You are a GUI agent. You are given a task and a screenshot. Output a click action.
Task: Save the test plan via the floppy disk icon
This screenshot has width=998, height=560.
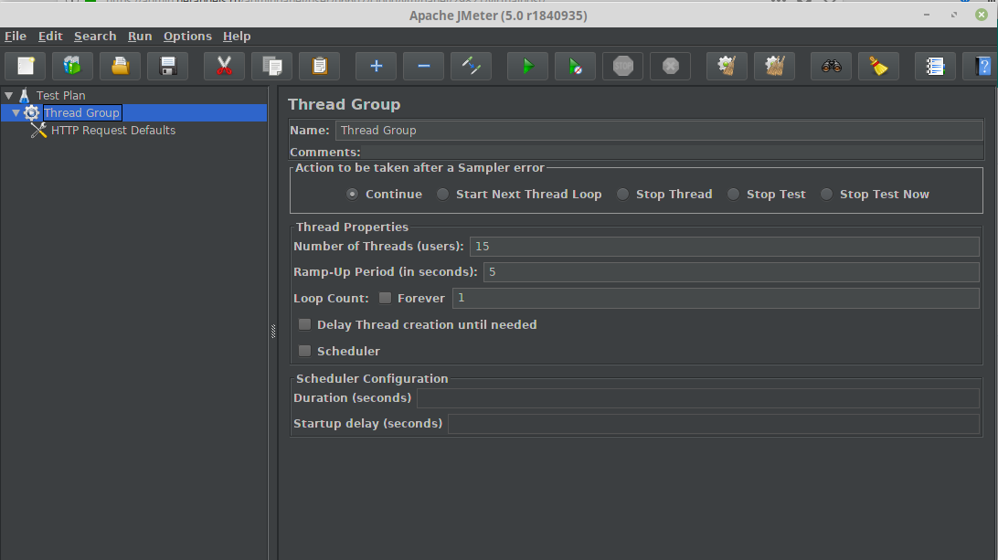click(168, 66)
